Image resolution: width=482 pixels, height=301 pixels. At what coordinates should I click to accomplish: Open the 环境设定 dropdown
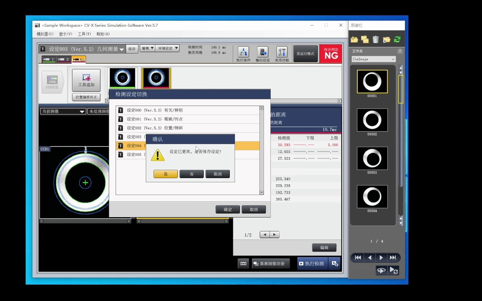point(167,48)
